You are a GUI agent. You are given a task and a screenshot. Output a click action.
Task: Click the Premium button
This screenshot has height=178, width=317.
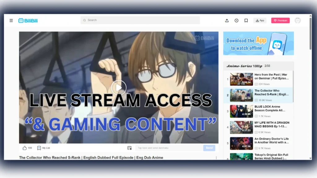click(x=280, y=21)
